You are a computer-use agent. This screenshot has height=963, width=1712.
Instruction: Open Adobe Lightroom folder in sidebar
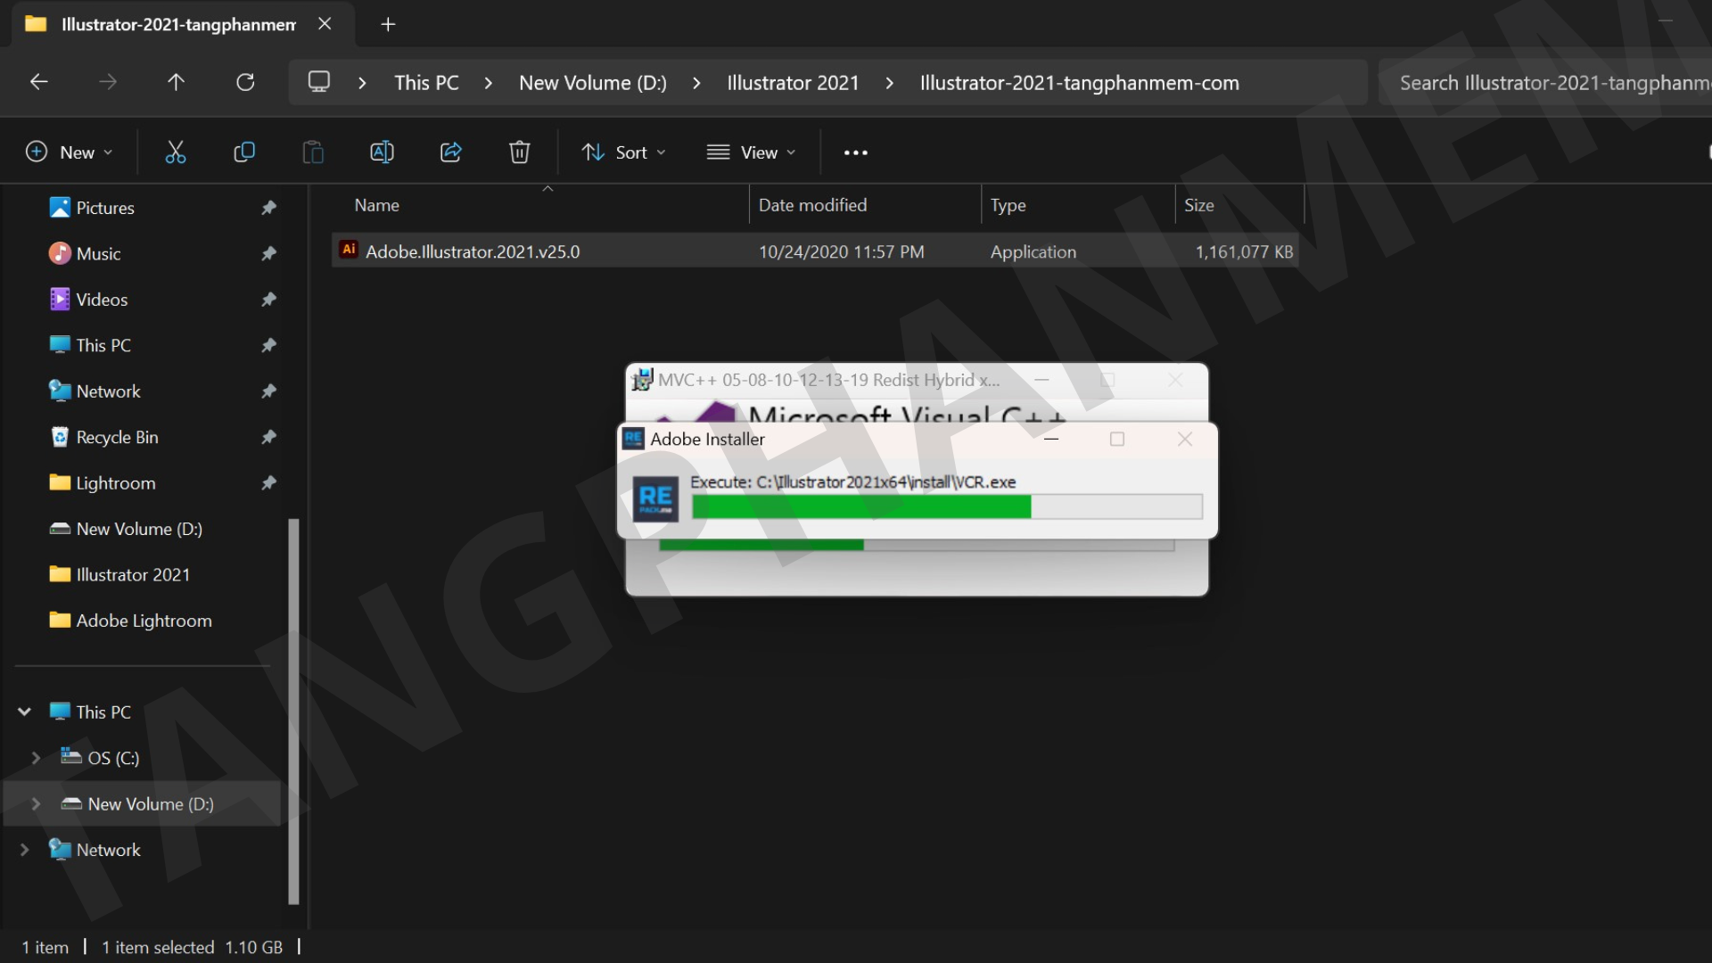[x=144, y=621]
